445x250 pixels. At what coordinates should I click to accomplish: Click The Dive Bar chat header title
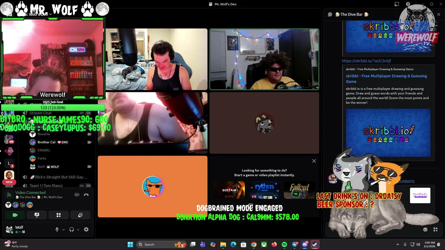pos(351,14)
